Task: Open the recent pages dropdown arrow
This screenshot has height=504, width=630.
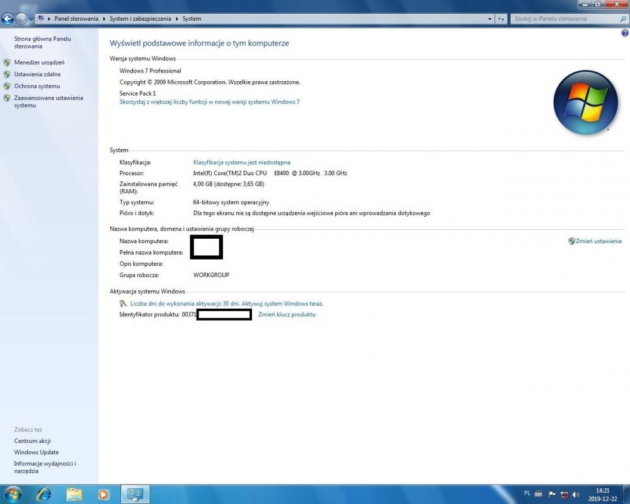Action: 31,19
